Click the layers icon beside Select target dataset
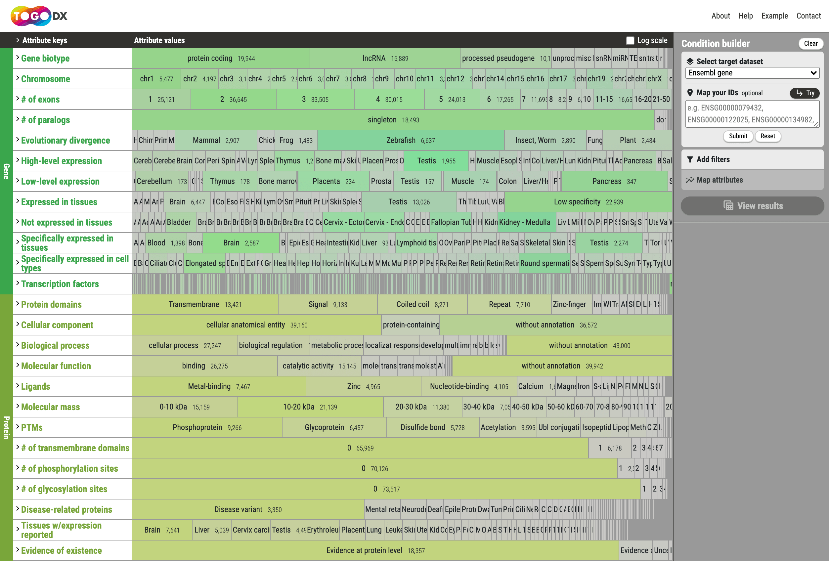Viewport: 829px width, 561px height. pos(690,61)
